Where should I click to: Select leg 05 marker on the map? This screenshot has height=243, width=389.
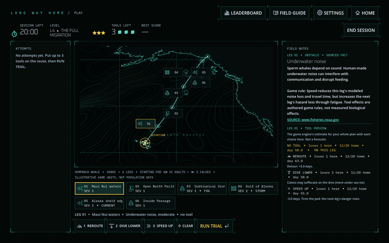click(x=200, y=72)
